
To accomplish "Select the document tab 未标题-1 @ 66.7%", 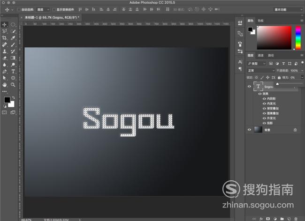I will [x=52, y=17].
